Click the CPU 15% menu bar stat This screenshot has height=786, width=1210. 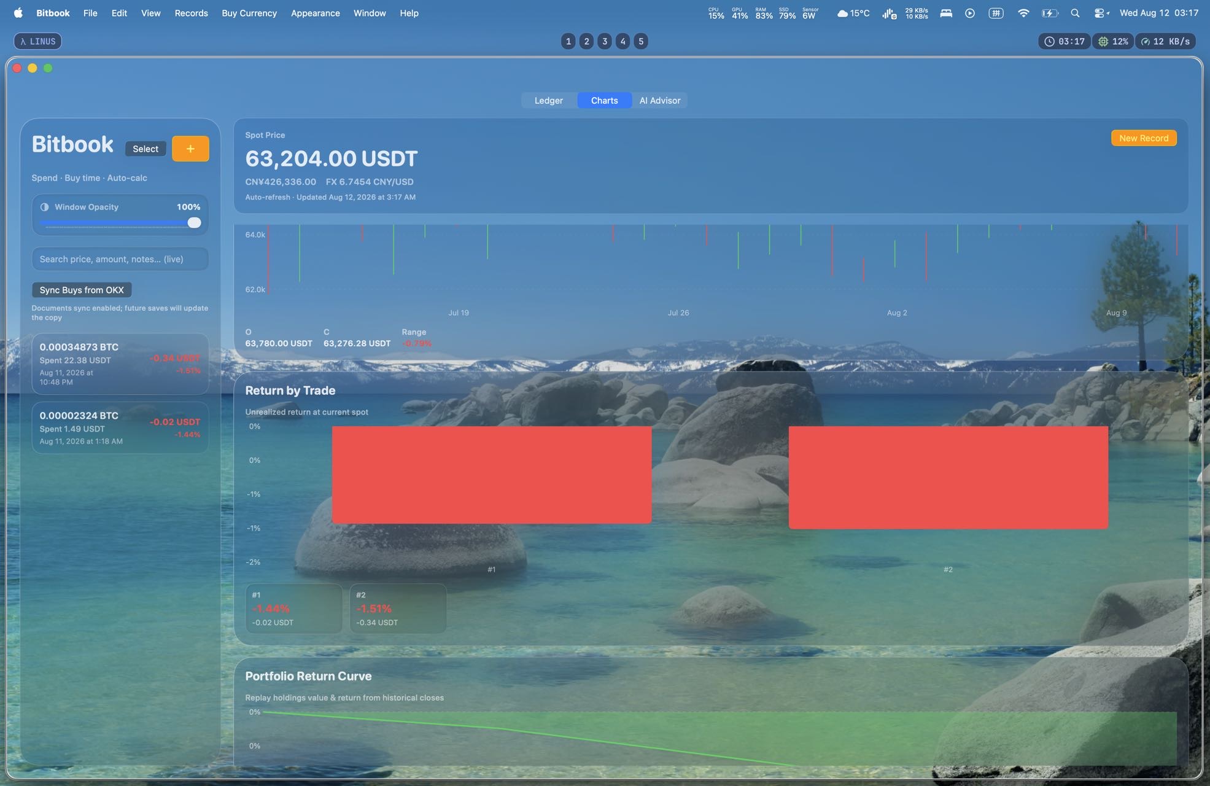point(716,13)
